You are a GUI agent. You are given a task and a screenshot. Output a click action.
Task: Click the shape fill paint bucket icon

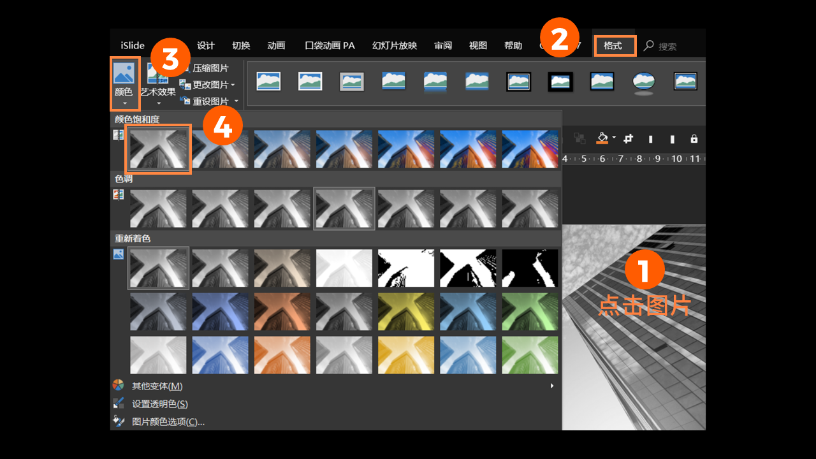pyautogui.click(x=602, y=138)
